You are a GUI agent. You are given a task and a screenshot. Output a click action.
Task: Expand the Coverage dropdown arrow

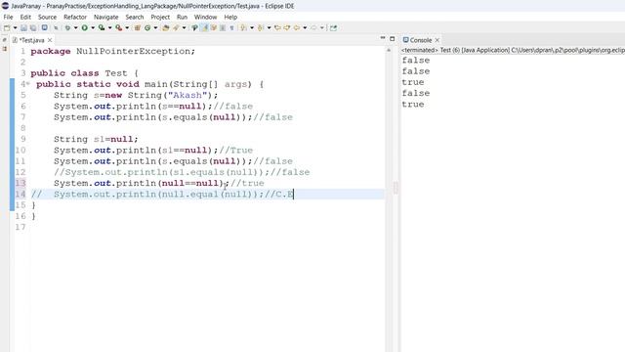(110, 28)
